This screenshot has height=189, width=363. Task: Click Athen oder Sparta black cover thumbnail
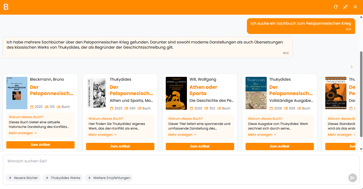click(176, 93)
